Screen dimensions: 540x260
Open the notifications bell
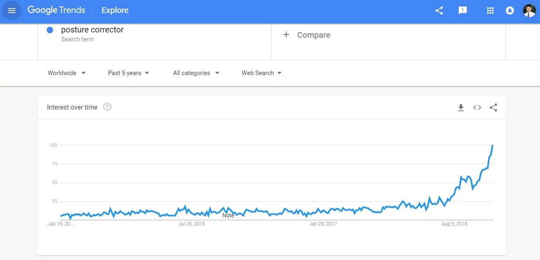pyautogui.click(x=510, y=11)
